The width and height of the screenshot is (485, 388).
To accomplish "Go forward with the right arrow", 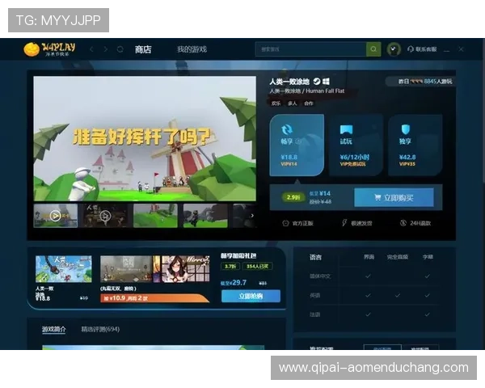I will pos(106,49).
